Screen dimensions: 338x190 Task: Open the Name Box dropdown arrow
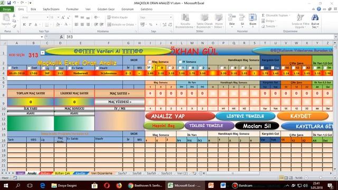tap(42, 37)
